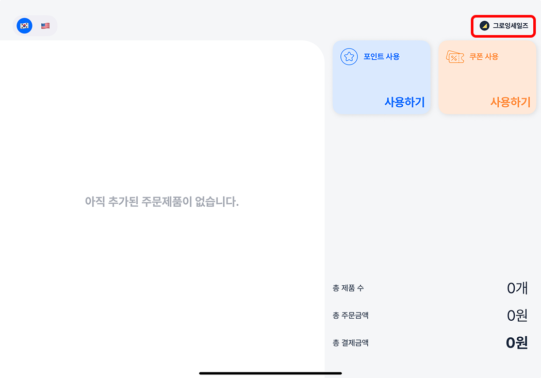541x378 pixels.
Task: Click the bold 0원 payment total
Action: click(x=517, y=343)
